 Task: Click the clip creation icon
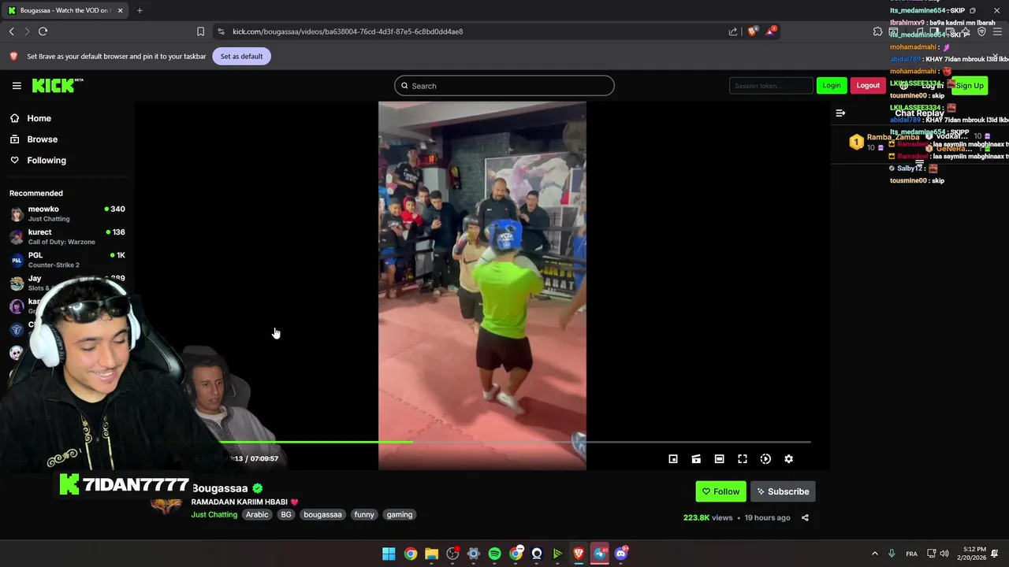click(696, 459)
